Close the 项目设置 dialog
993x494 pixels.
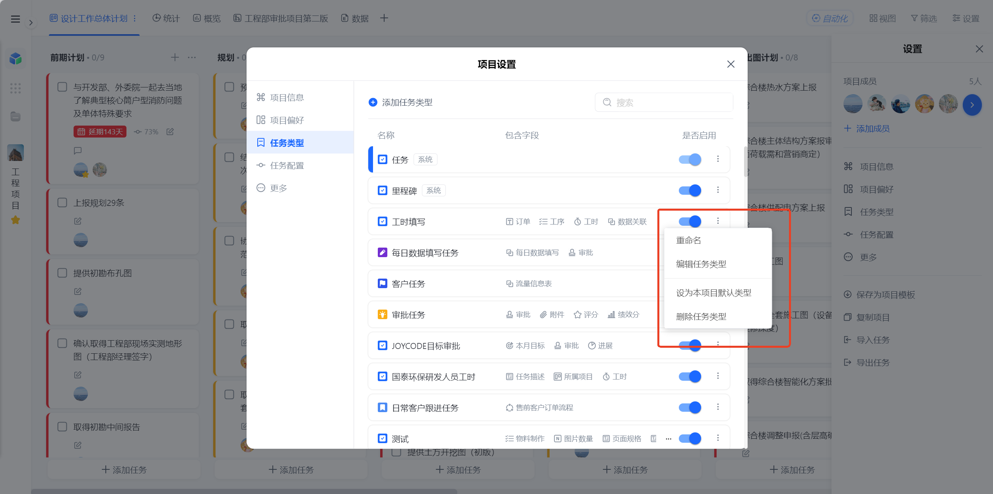pos(731,64)
